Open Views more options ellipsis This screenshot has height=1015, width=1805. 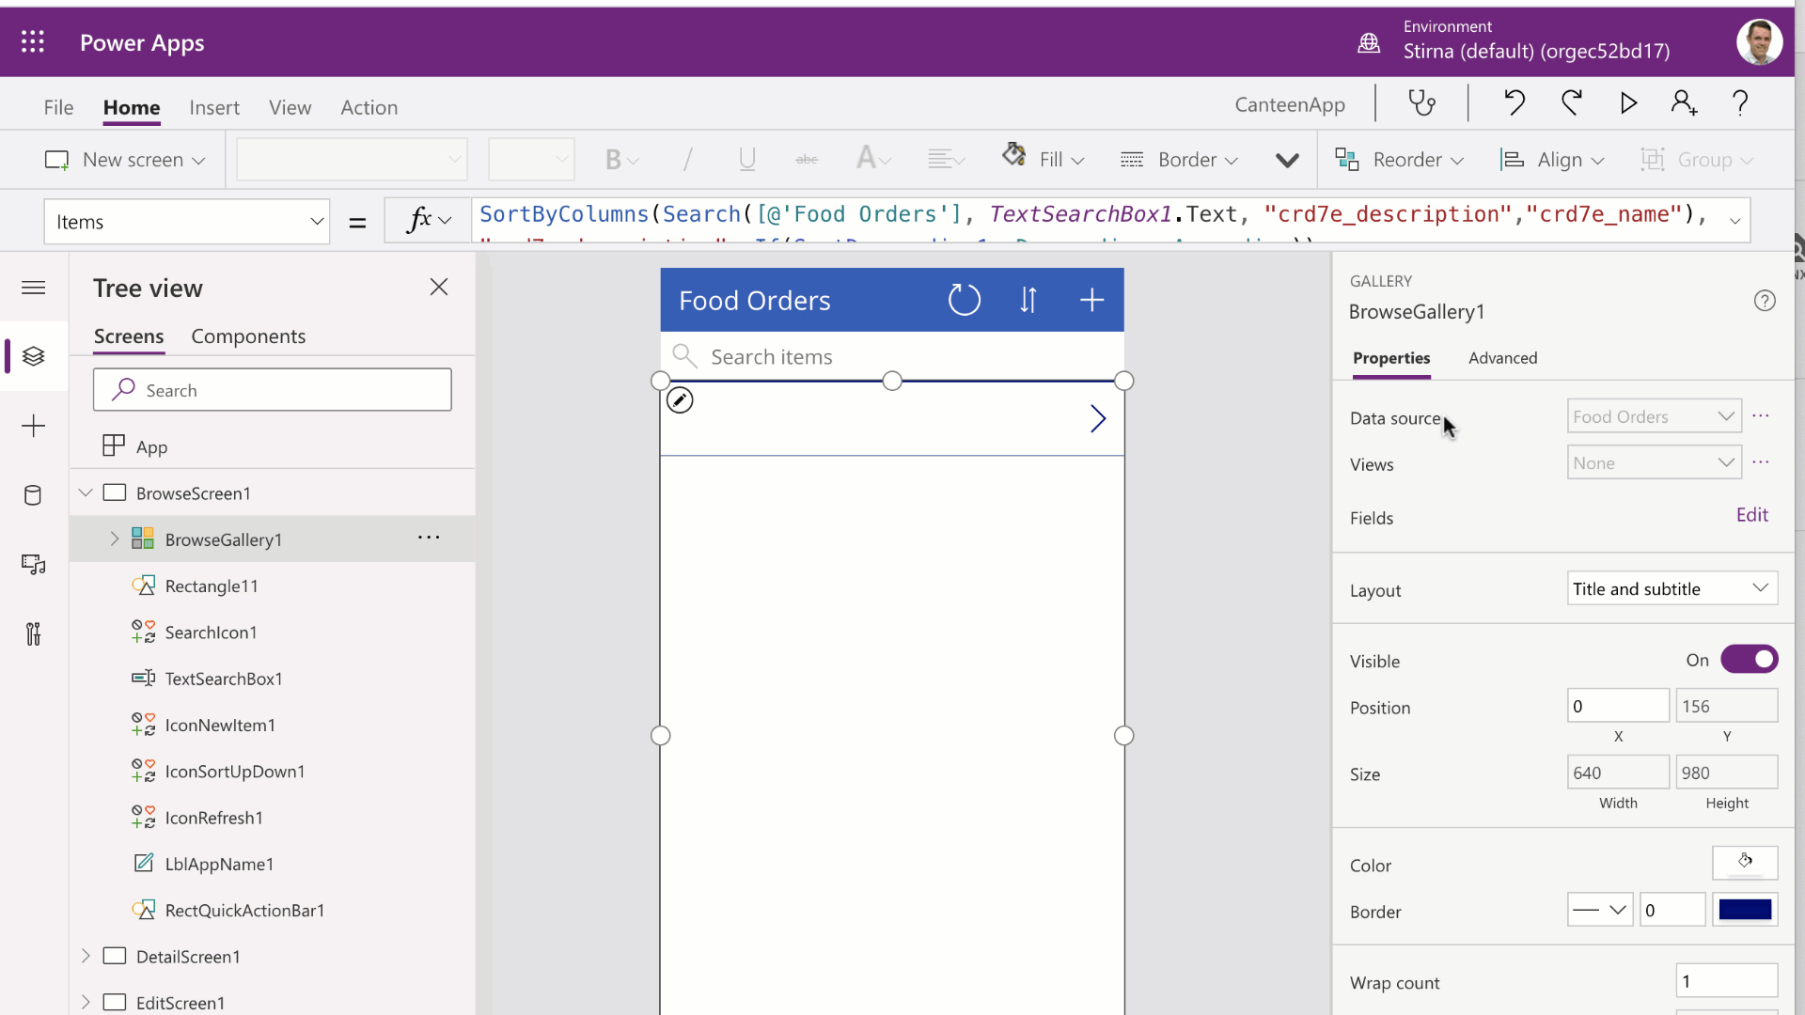point(1761,461)
